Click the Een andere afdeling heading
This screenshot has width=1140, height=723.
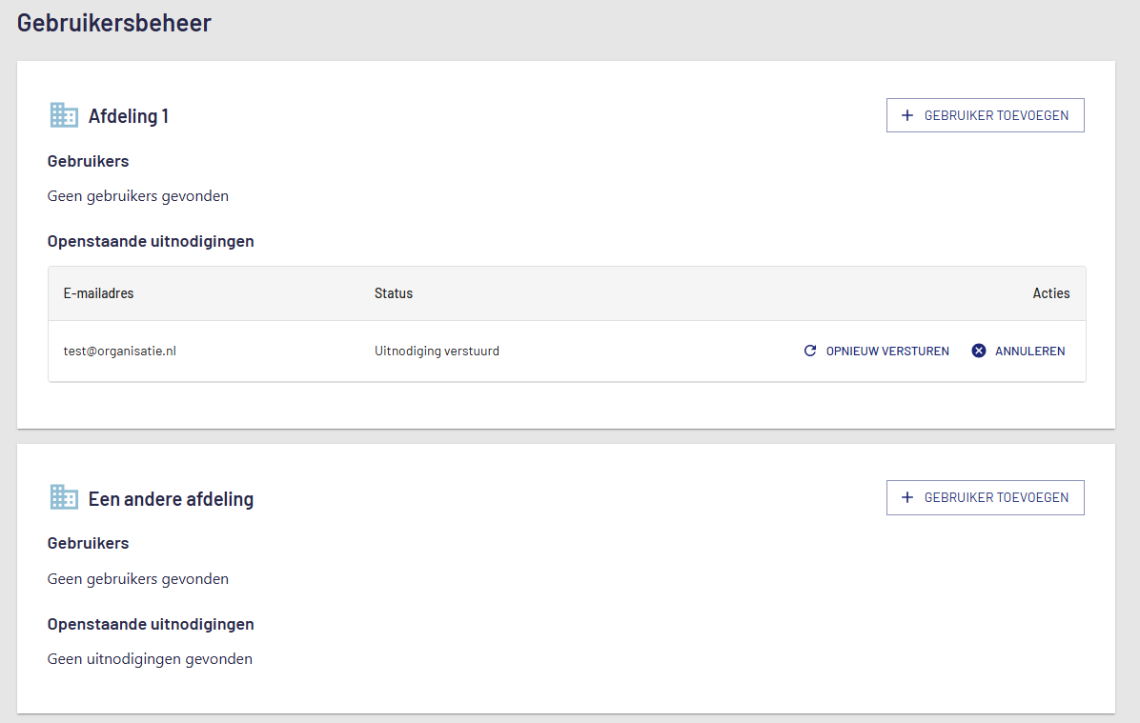click(171, 498)
